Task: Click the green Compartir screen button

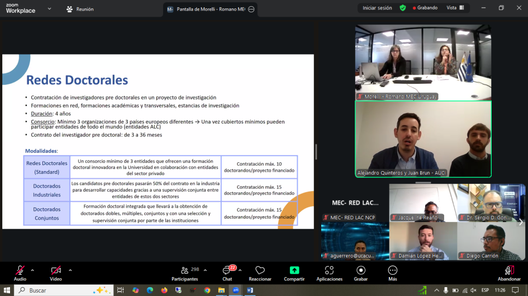Action: 294,271
